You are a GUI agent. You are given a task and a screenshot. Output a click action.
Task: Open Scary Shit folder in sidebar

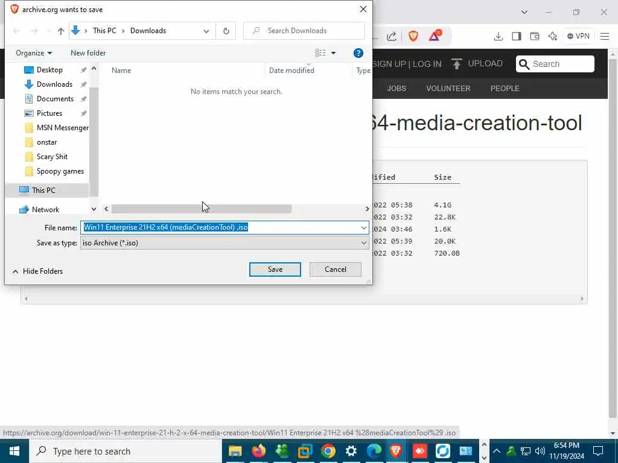tap(52, 157)
